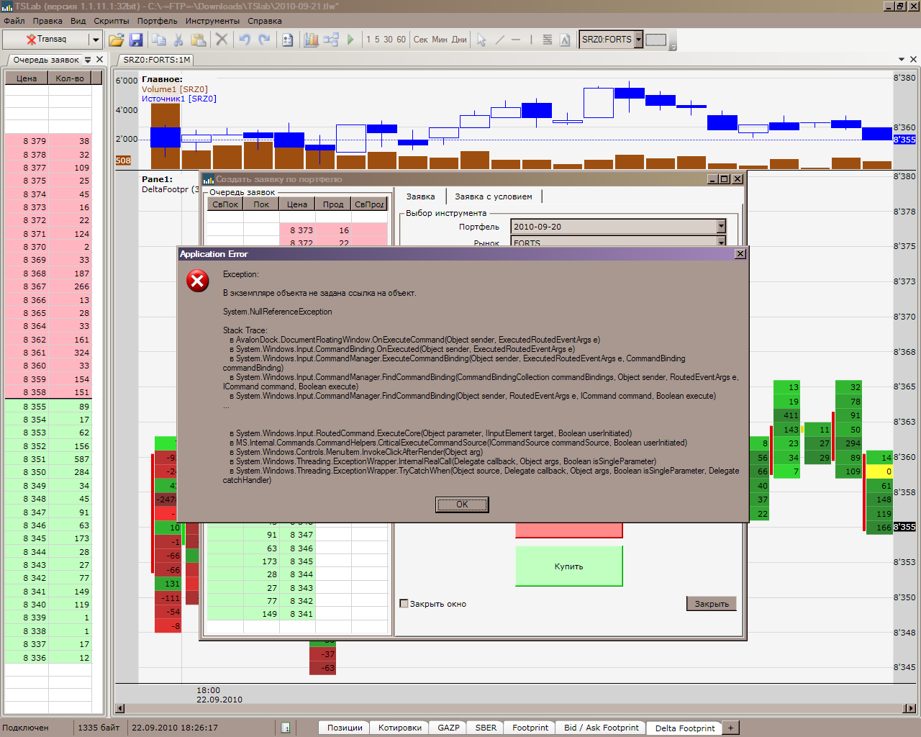Click the Save floppy disk icon
Image resolution: width=921 pixels, height=737 pixels.
[x=135, y=40]
